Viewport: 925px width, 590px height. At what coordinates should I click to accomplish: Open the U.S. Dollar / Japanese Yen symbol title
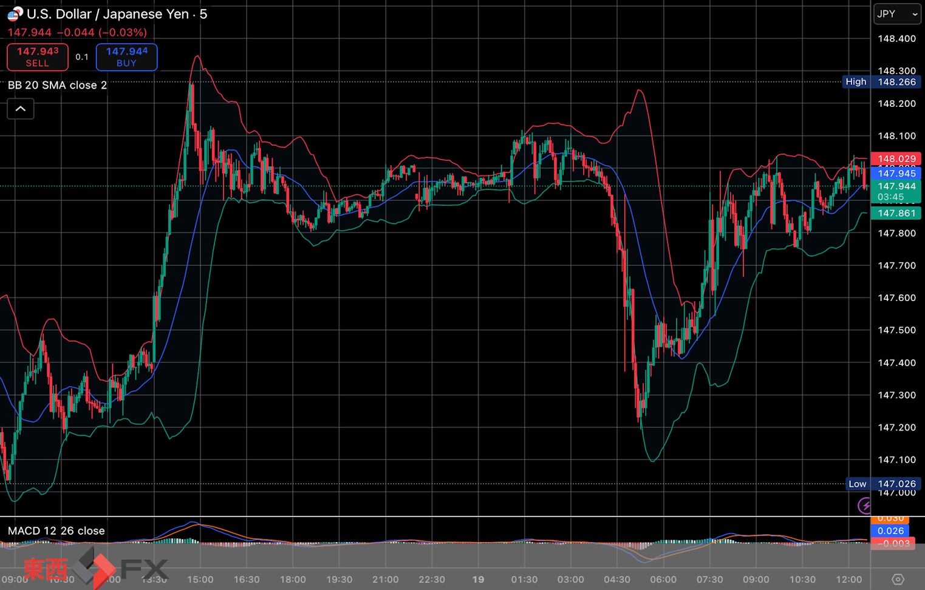[x=117, y=14]
